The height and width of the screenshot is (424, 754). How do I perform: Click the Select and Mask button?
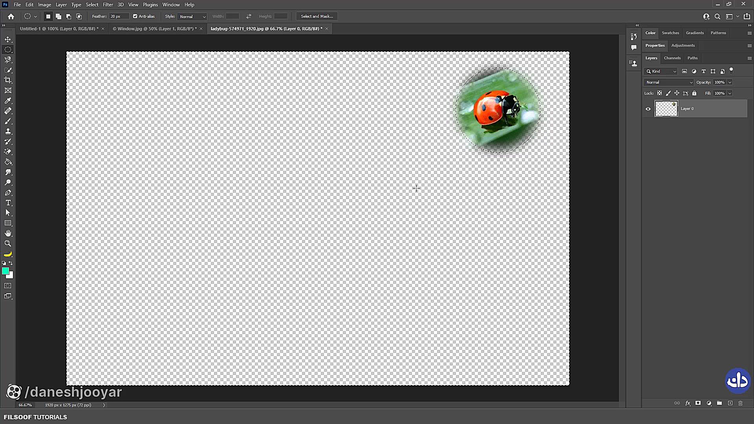tap(317, 16)
